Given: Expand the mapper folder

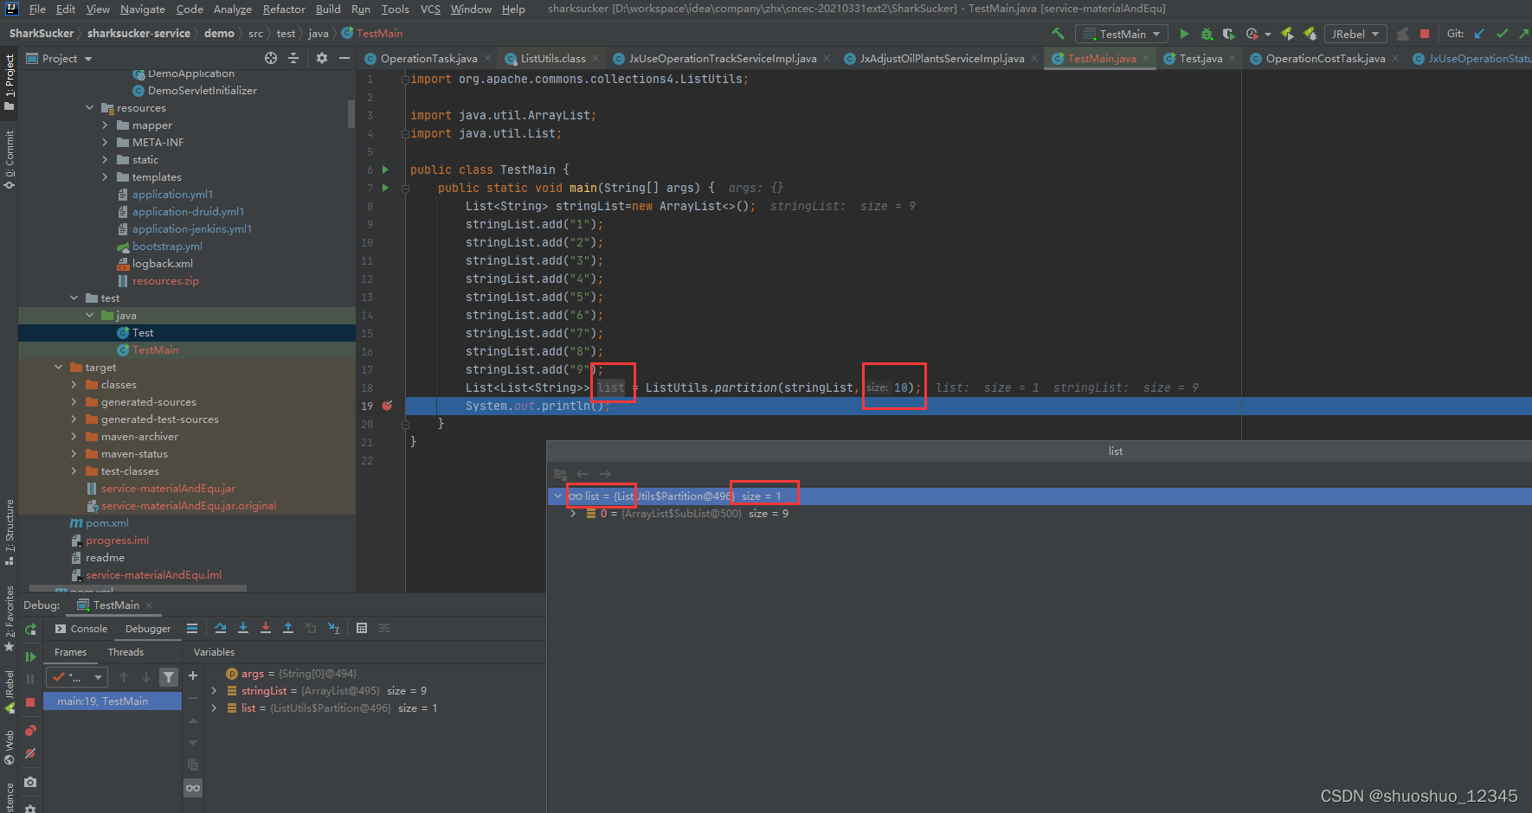Looking at the screenshot, I should pos(105,125).
